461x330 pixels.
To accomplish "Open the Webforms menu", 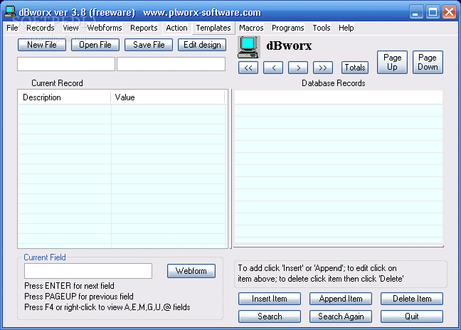I will 105,28.
